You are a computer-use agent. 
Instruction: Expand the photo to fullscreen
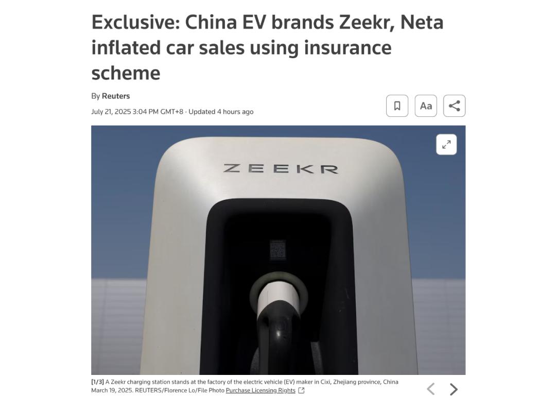(446, 144)
